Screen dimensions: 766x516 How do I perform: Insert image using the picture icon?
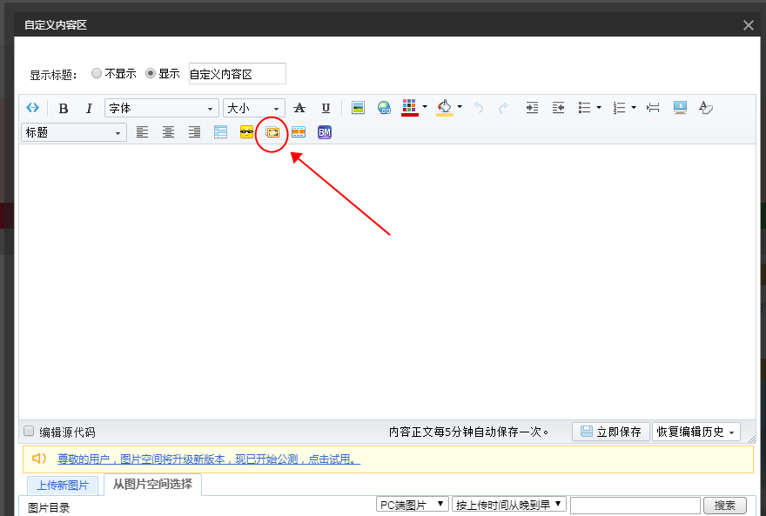(358, 108)
